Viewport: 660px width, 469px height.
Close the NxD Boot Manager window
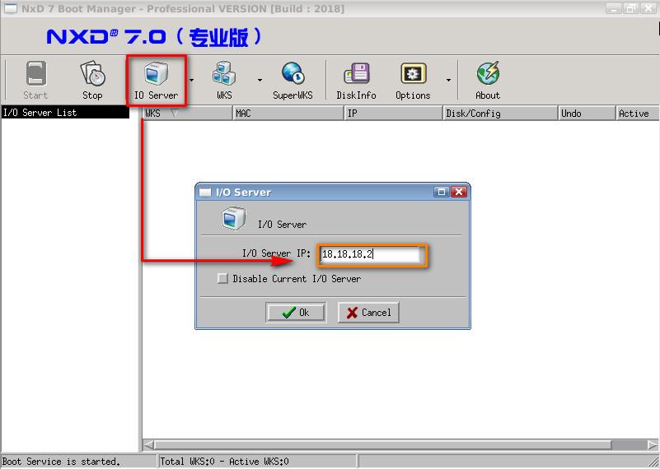(648, 8)
